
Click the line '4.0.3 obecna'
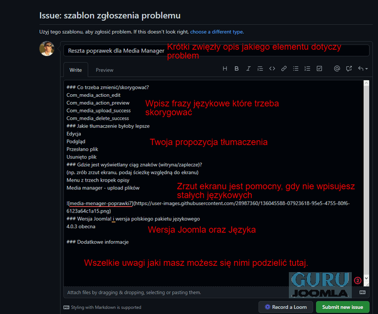pyautogui.click(x=81, y=227)
